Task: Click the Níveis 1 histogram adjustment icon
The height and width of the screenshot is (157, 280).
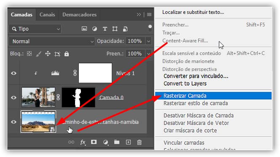Action: pos(55,73)
